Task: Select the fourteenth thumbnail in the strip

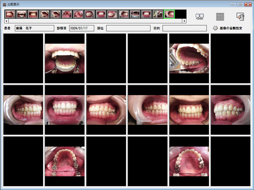Action: click(157, 14)
